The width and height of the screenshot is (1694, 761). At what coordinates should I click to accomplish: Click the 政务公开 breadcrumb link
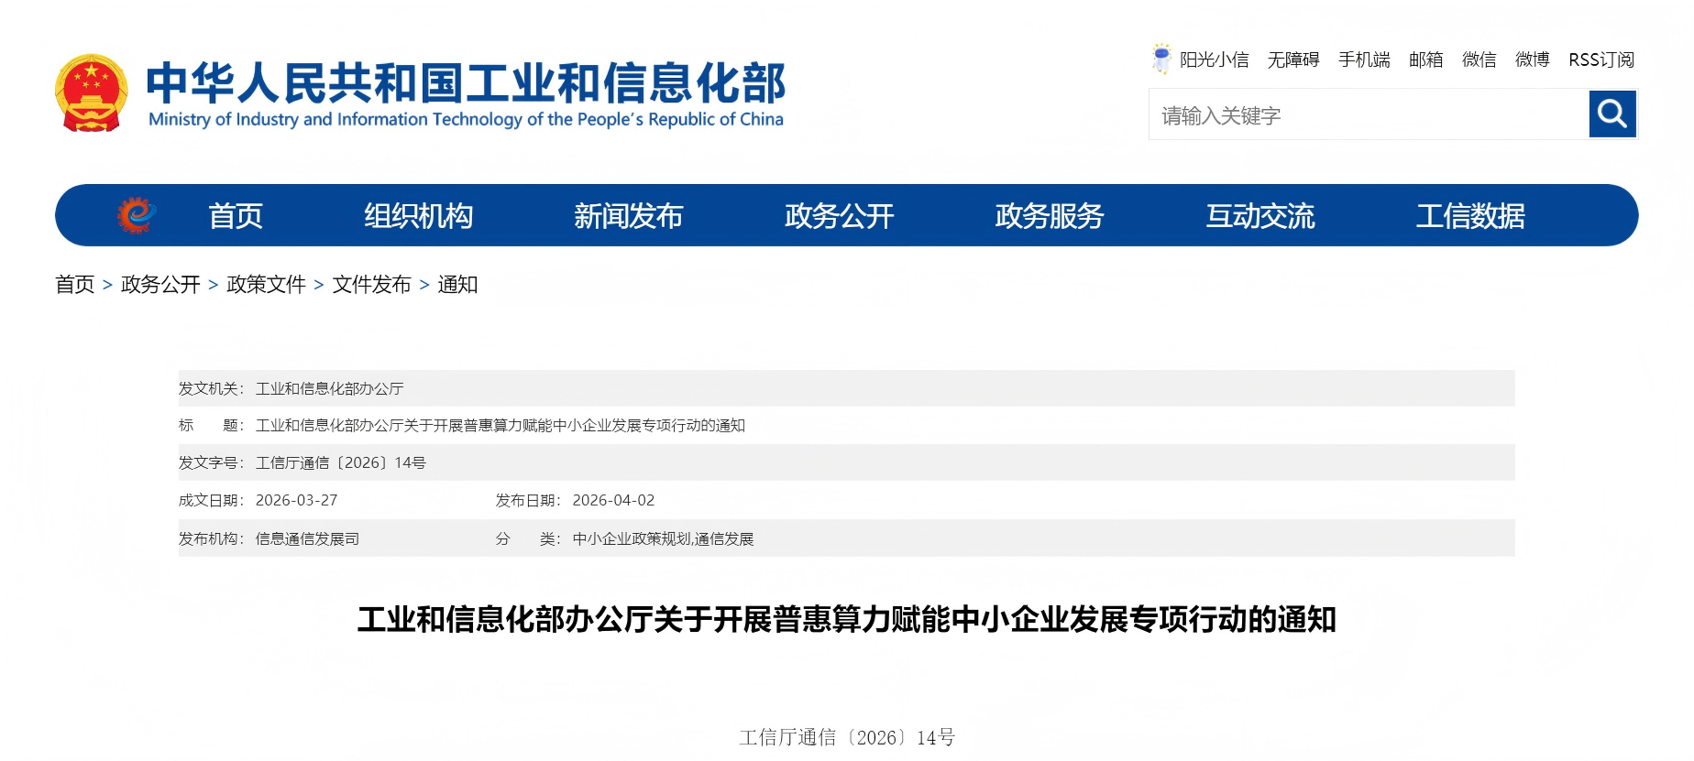(x=160, y=285)
